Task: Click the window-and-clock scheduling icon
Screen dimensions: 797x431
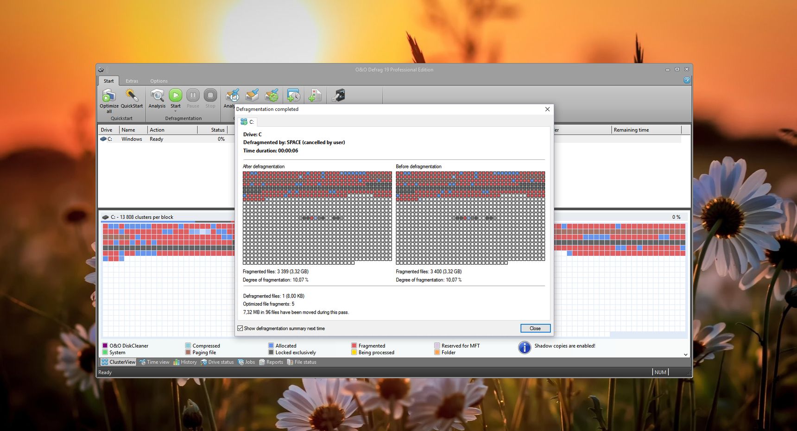Action: (293, 95)
